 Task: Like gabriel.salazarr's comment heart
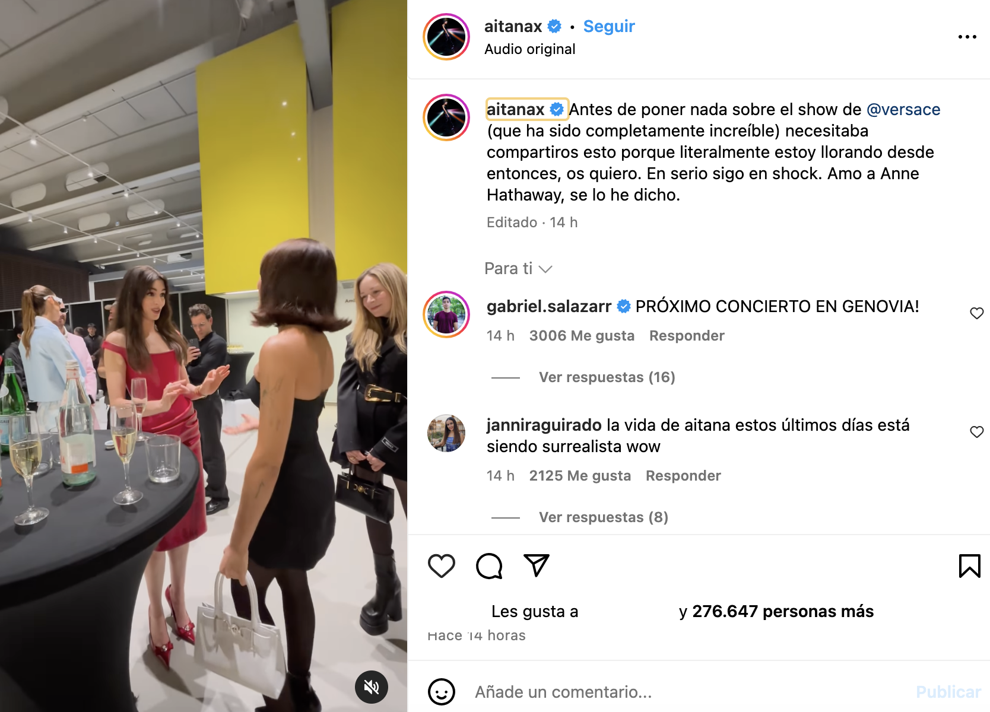tap(977, 313)
